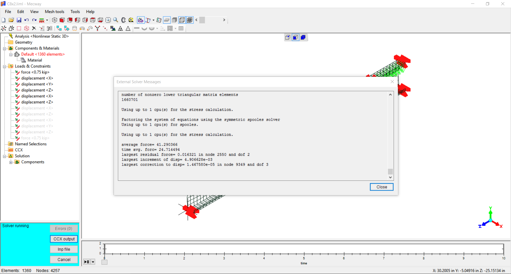Click the table view icon
Screen dimensions: 511x274
(181, 28)
